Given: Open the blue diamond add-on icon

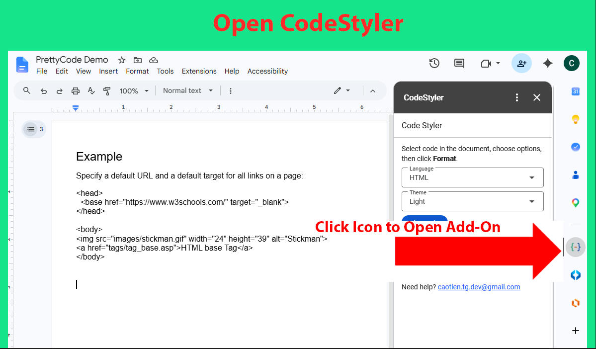Looking at the screenshot, I should (576, 275).
